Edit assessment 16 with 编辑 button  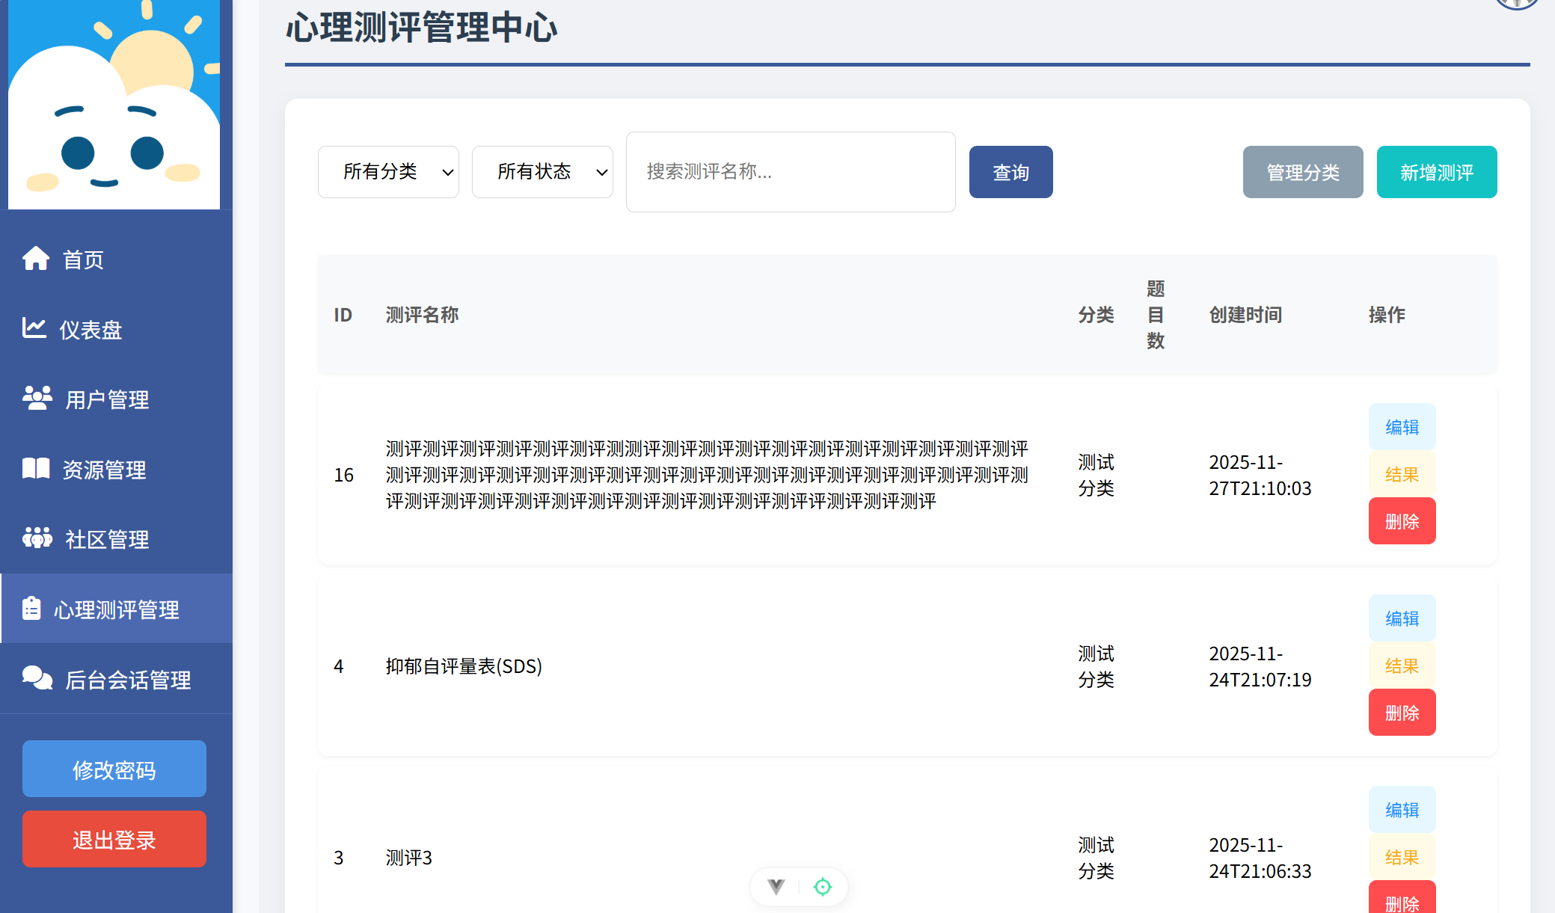(x=1402, y=427)
